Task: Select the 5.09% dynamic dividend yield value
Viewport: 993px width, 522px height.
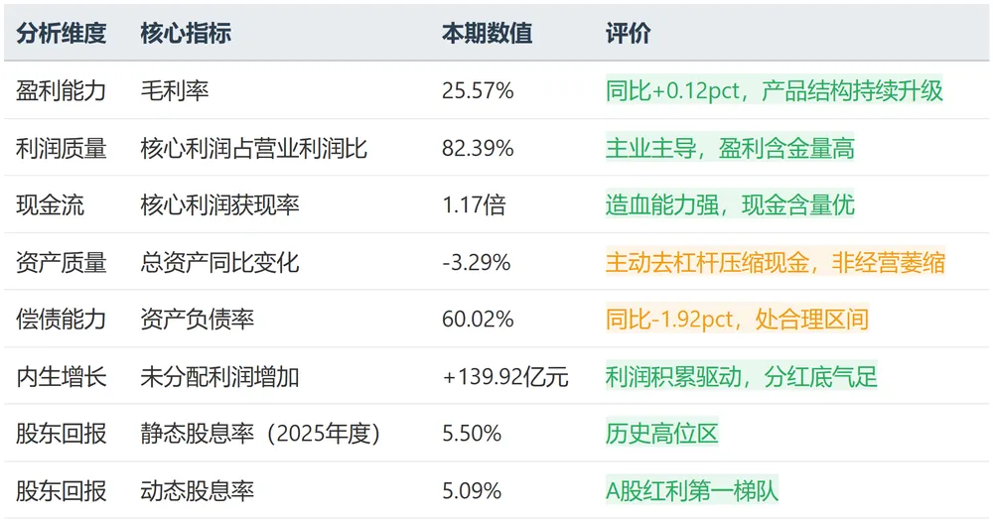Action: click(472, 490)
